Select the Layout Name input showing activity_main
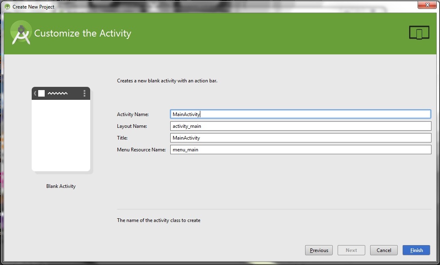The image size is (440, 265). click(301, 126)
